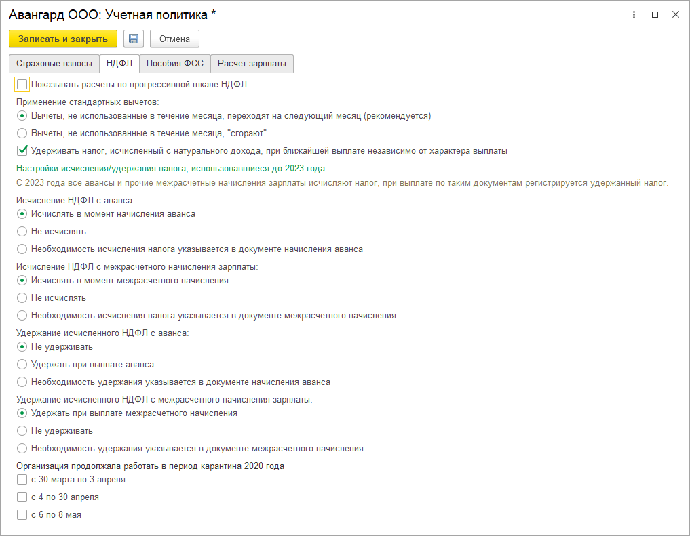Click the floppy disk save icon
690x536 pixels.
[x=134, y=39]
